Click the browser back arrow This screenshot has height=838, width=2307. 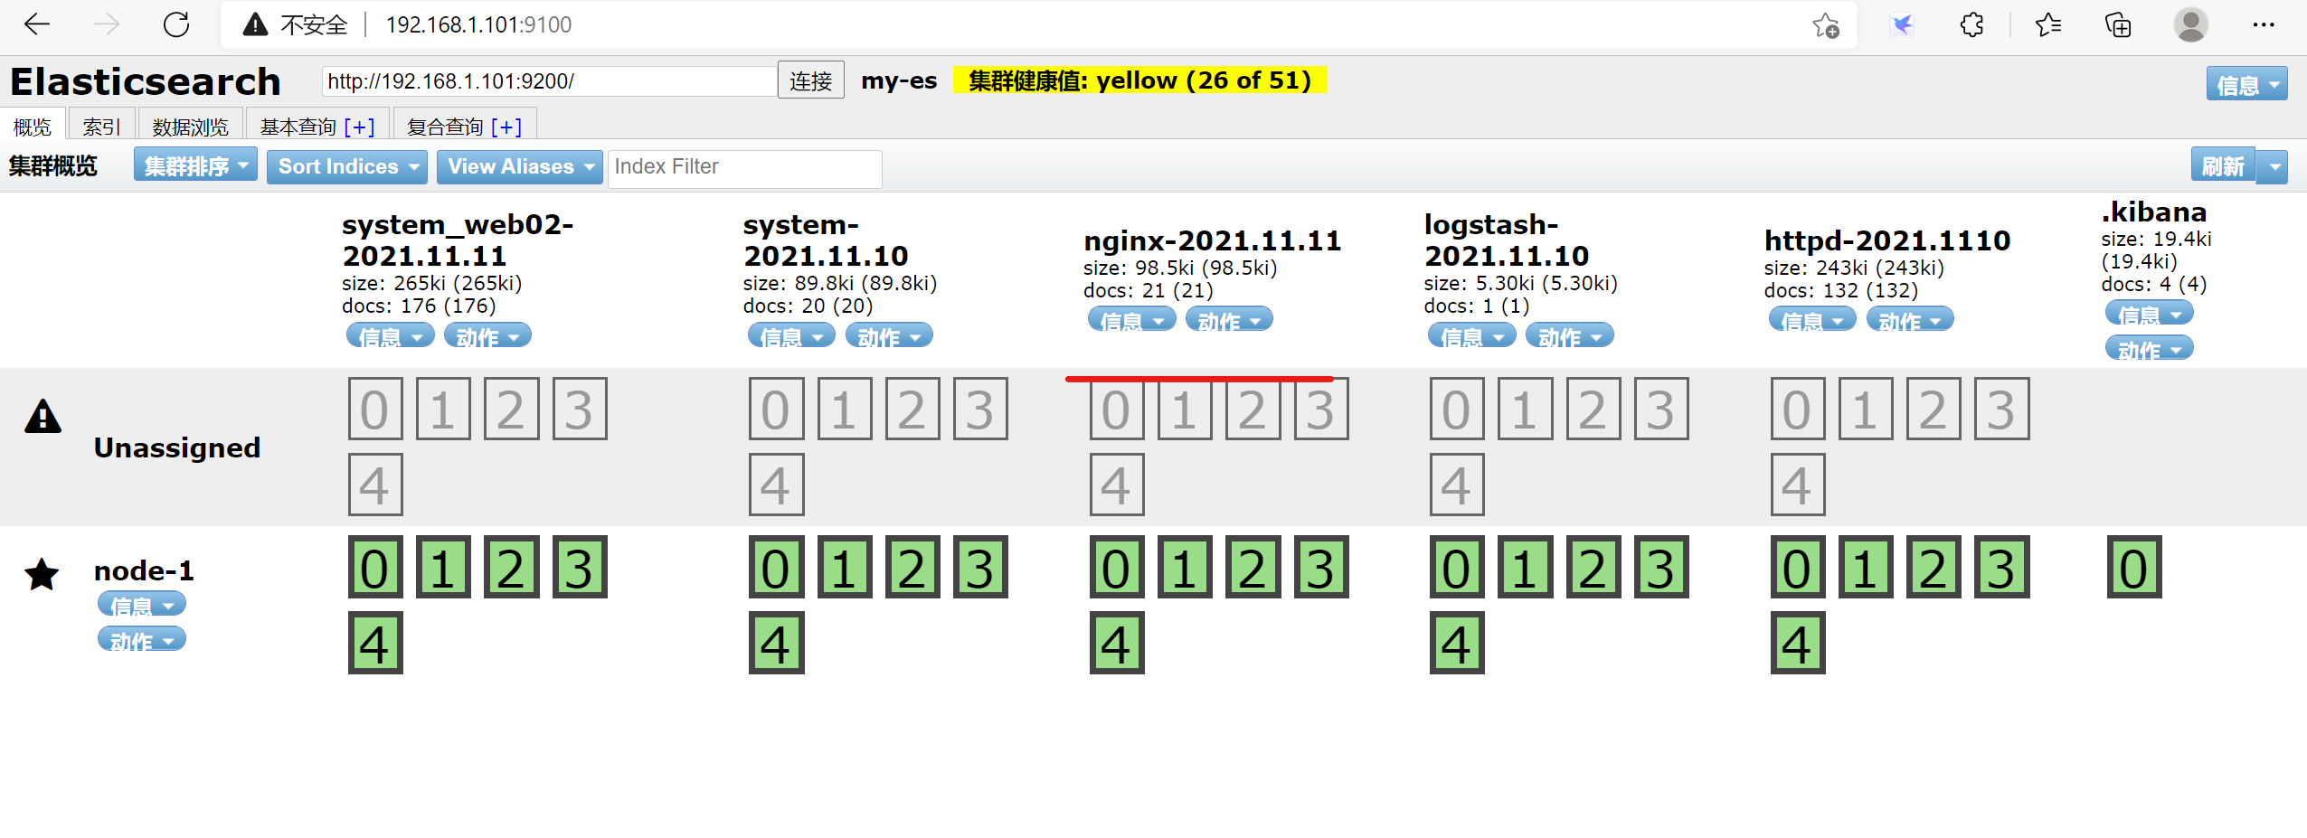37,24
